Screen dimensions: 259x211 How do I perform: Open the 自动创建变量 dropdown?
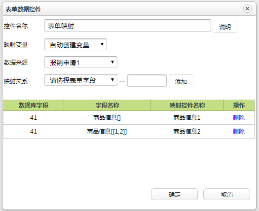[75, 44]
